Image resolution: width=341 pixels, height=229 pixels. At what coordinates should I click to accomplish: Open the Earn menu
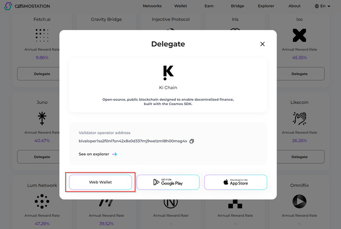click(209, 6)
